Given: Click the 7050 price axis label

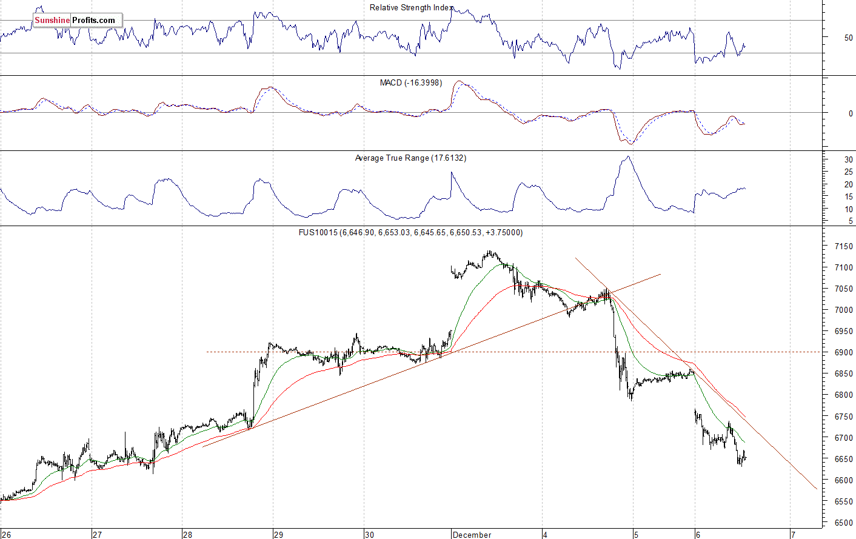Looking at the screenshot, I should 843,289.
